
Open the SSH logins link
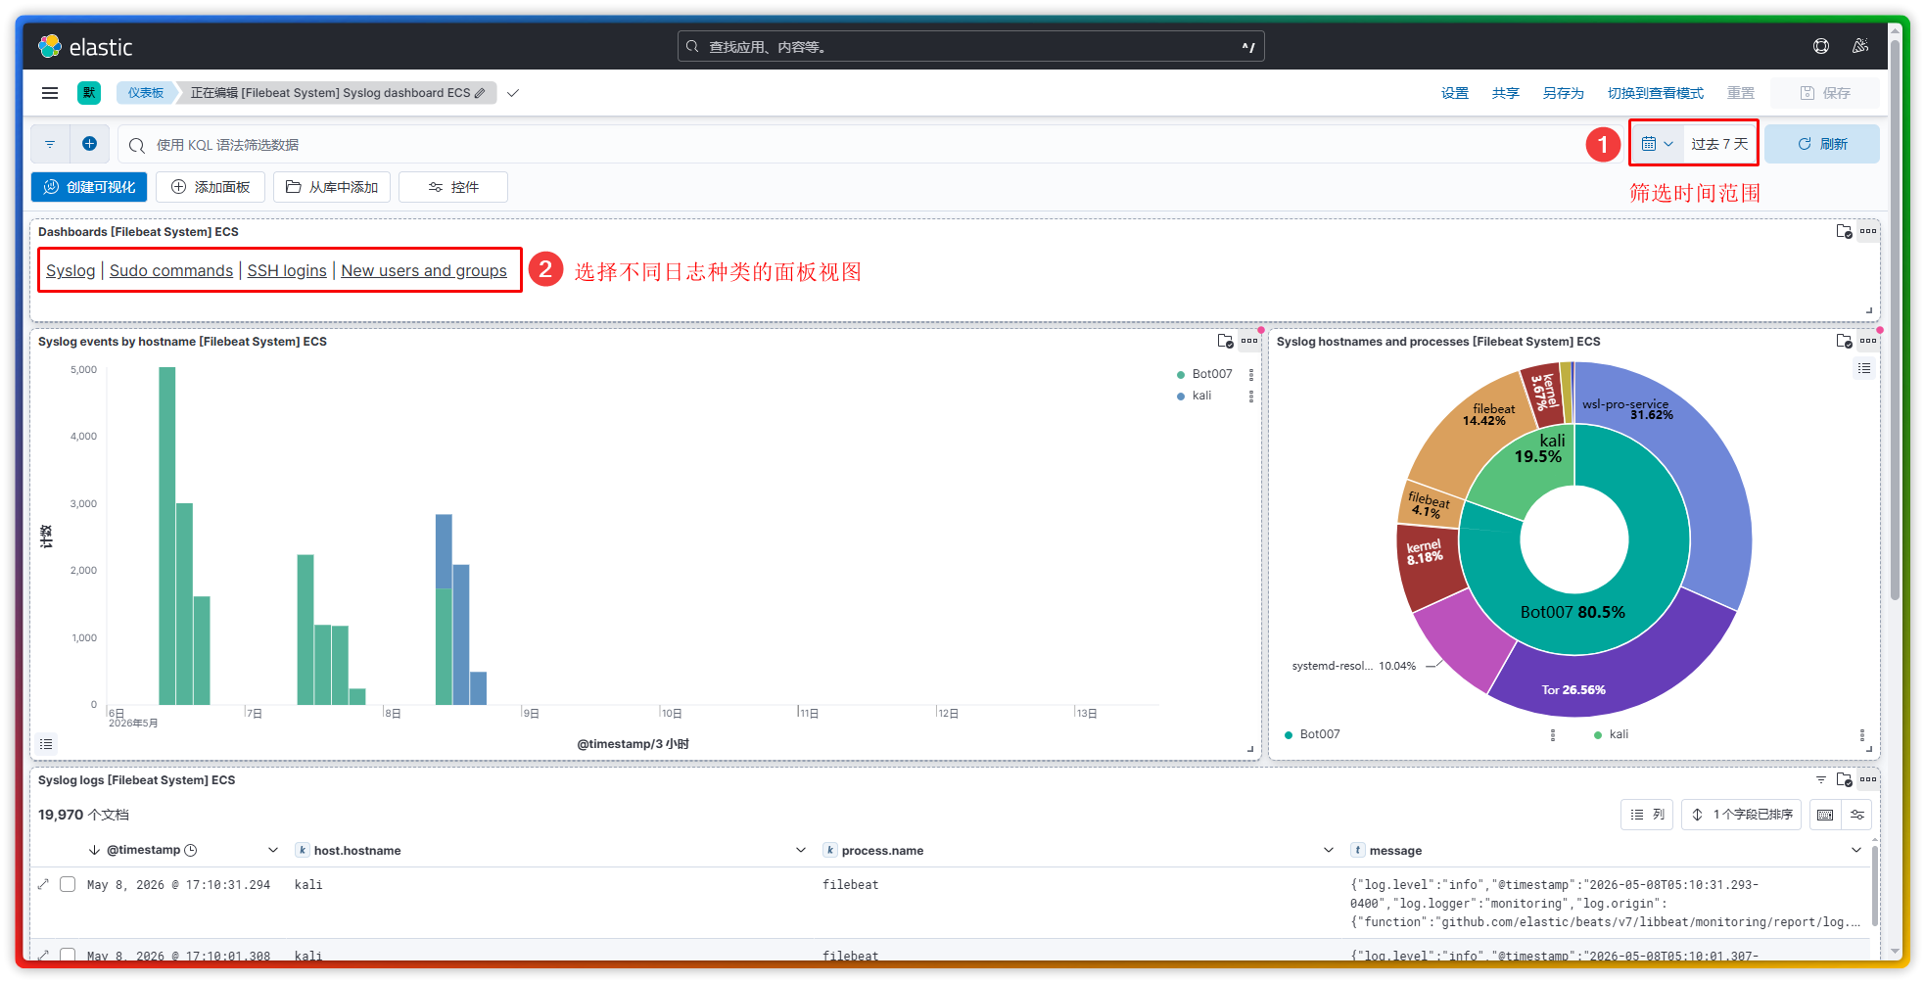point(287,270)
